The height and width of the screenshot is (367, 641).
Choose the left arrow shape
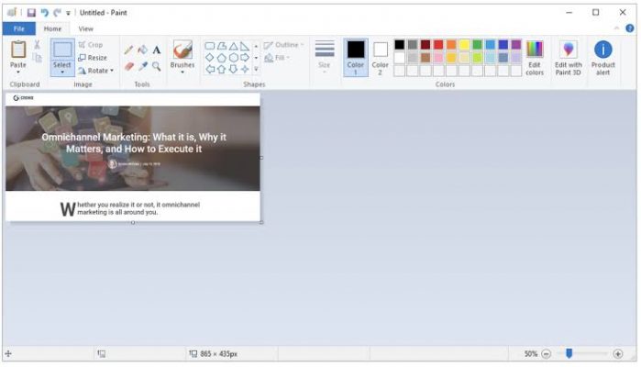click(210, 69)
